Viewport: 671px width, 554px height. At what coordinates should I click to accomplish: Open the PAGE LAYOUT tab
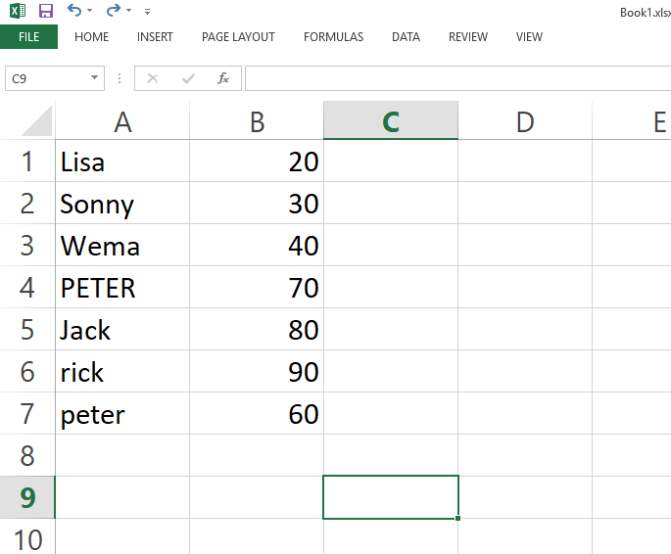click(x=238, y=37)
